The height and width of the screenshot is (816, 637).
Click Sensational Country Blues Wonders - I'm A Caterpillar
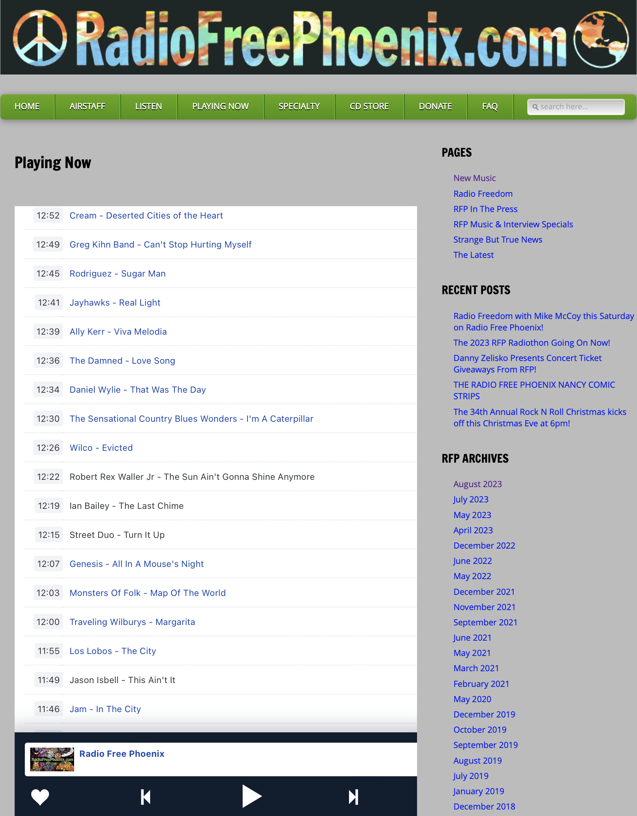(191, 419)
